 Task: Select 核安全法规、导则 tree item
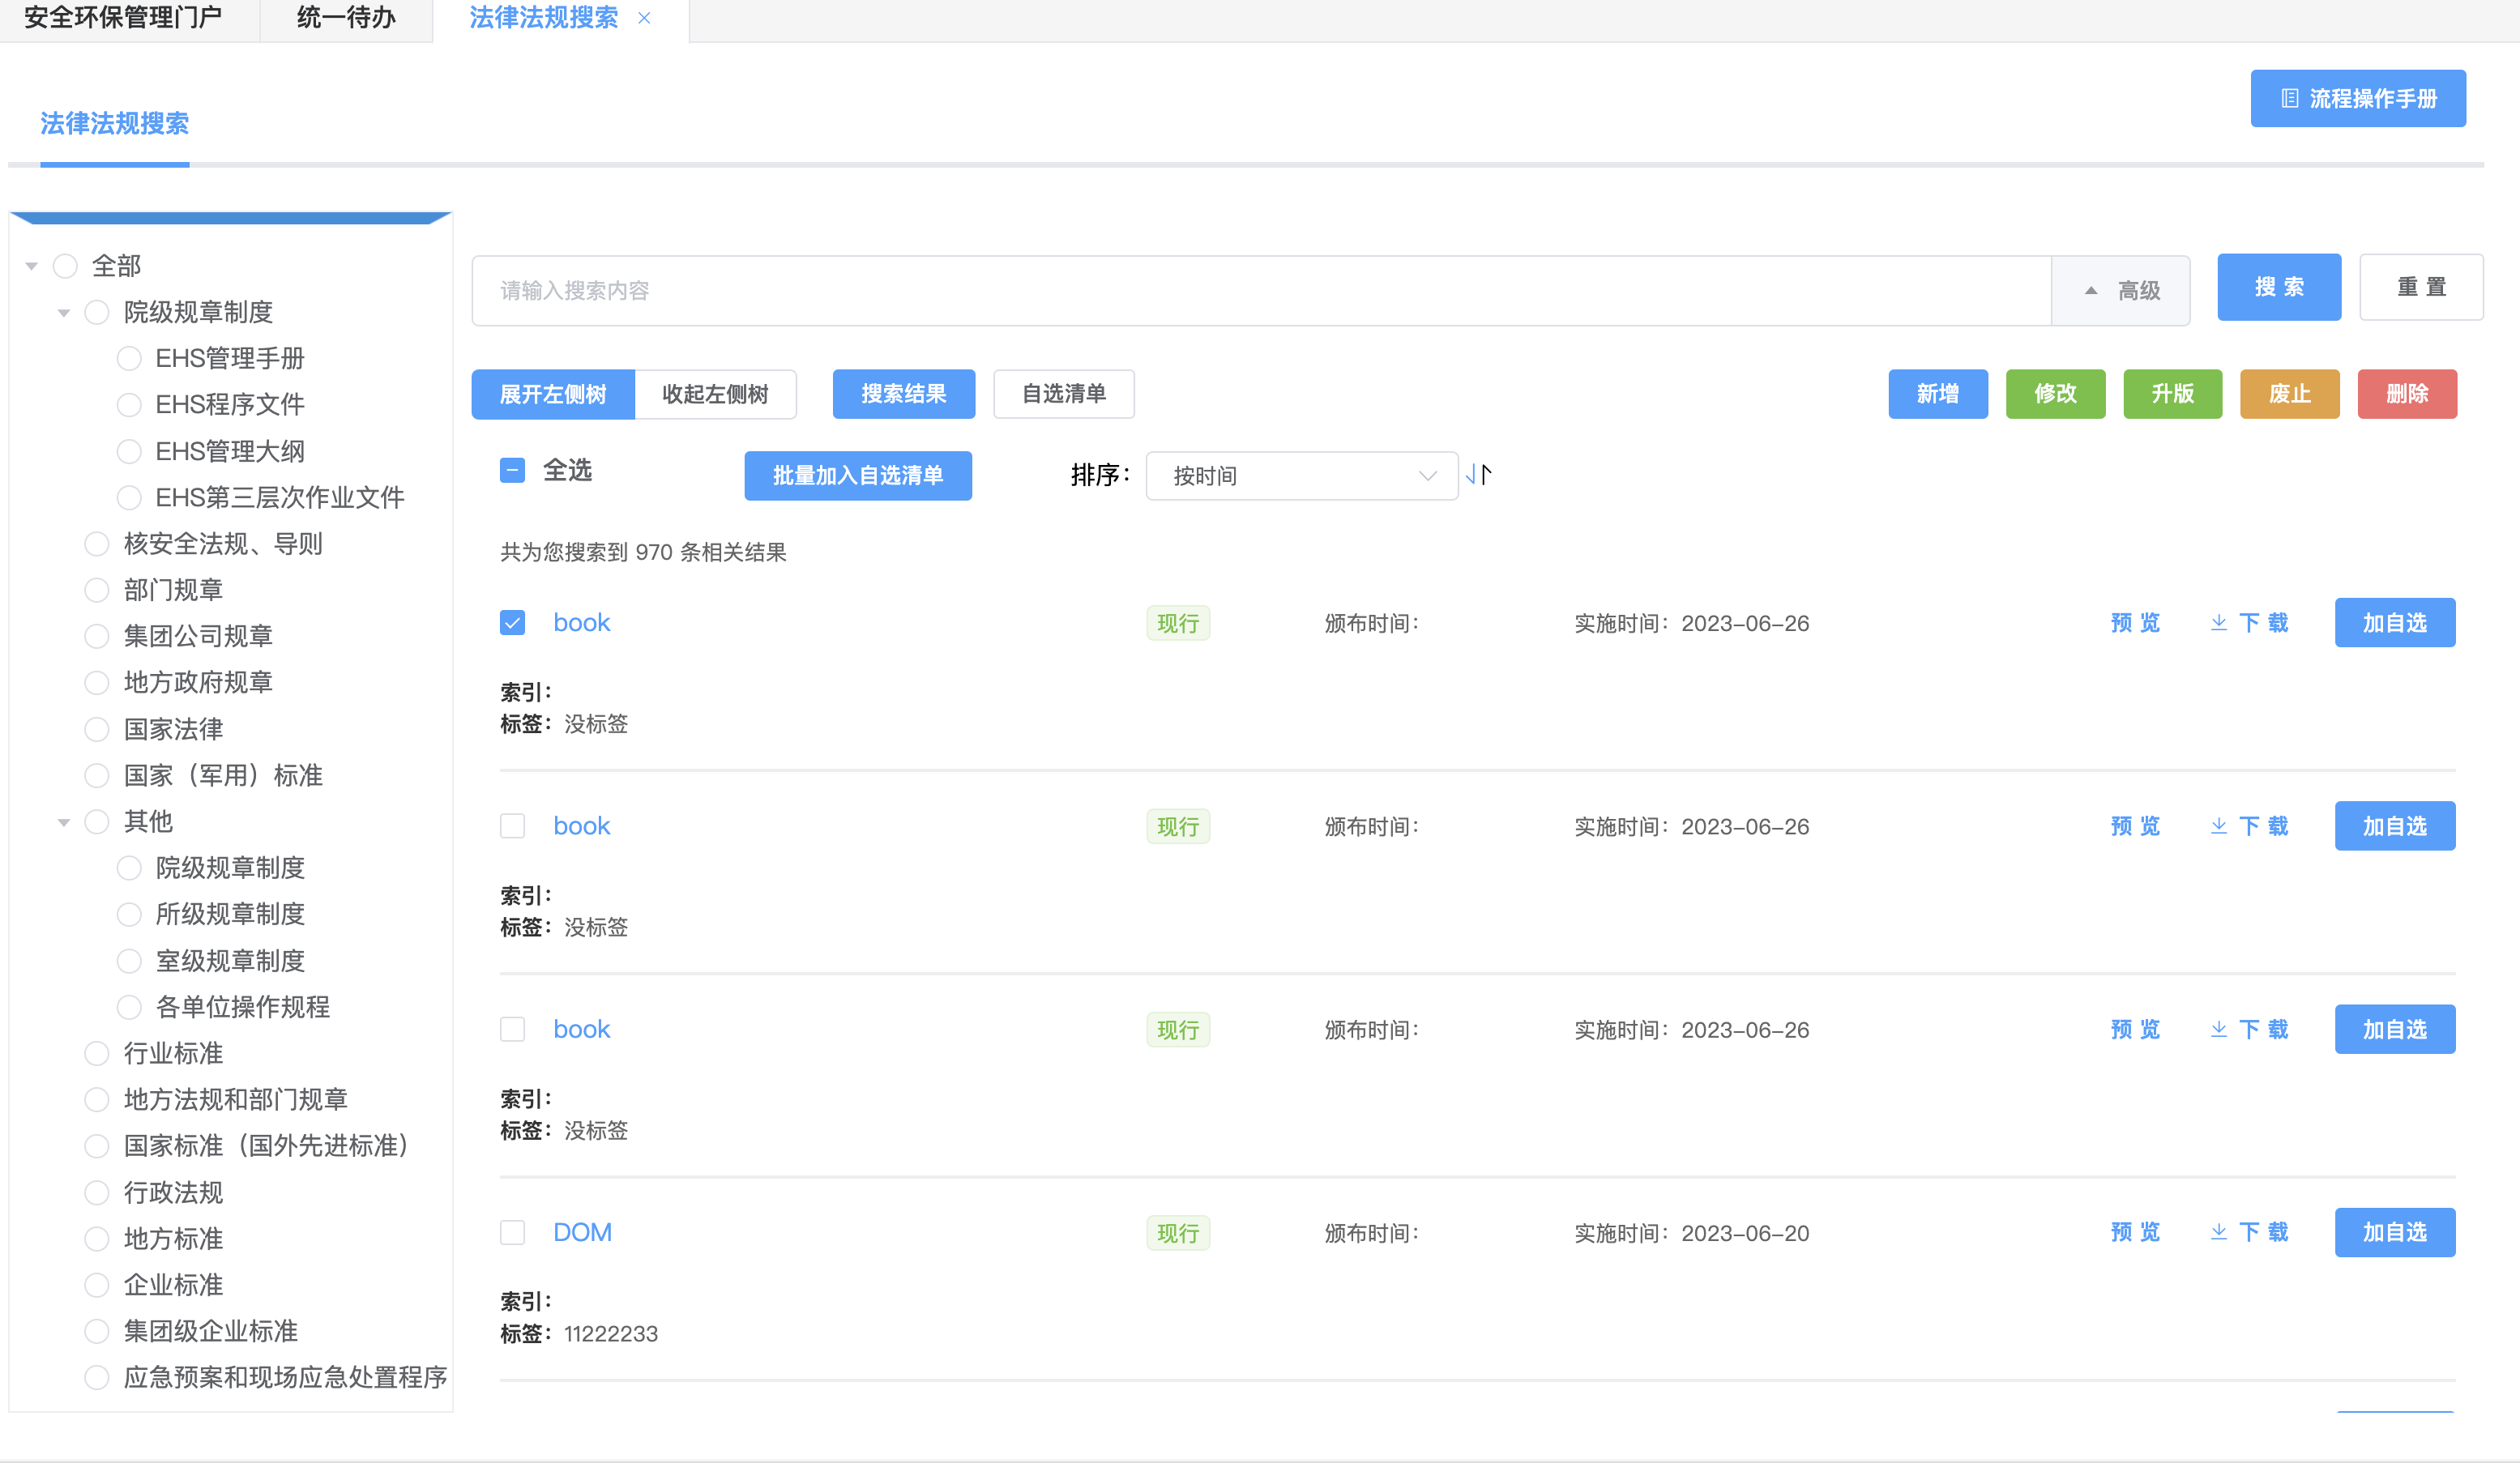click(223, 544)
